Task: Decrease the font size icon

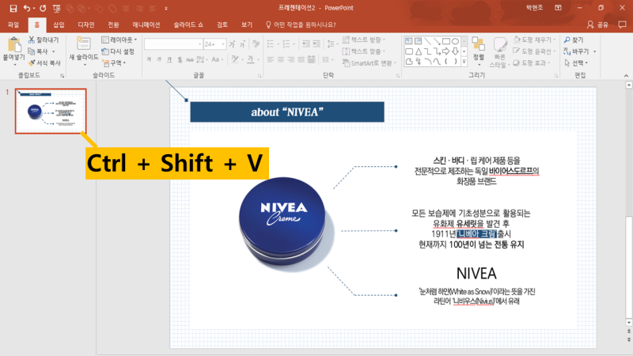Action: tap(242, 44)
